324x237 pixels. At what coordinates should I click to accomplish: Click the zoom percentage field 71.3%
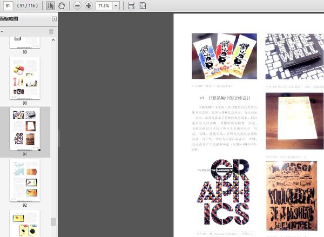104,5
